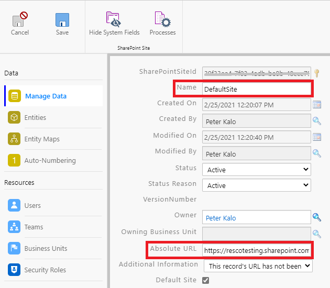Viewport: 330px width, 288px height.
Task: Click the Owning Business Unit lookup icon
Action: pyautogui.click(x=317, y=234)
